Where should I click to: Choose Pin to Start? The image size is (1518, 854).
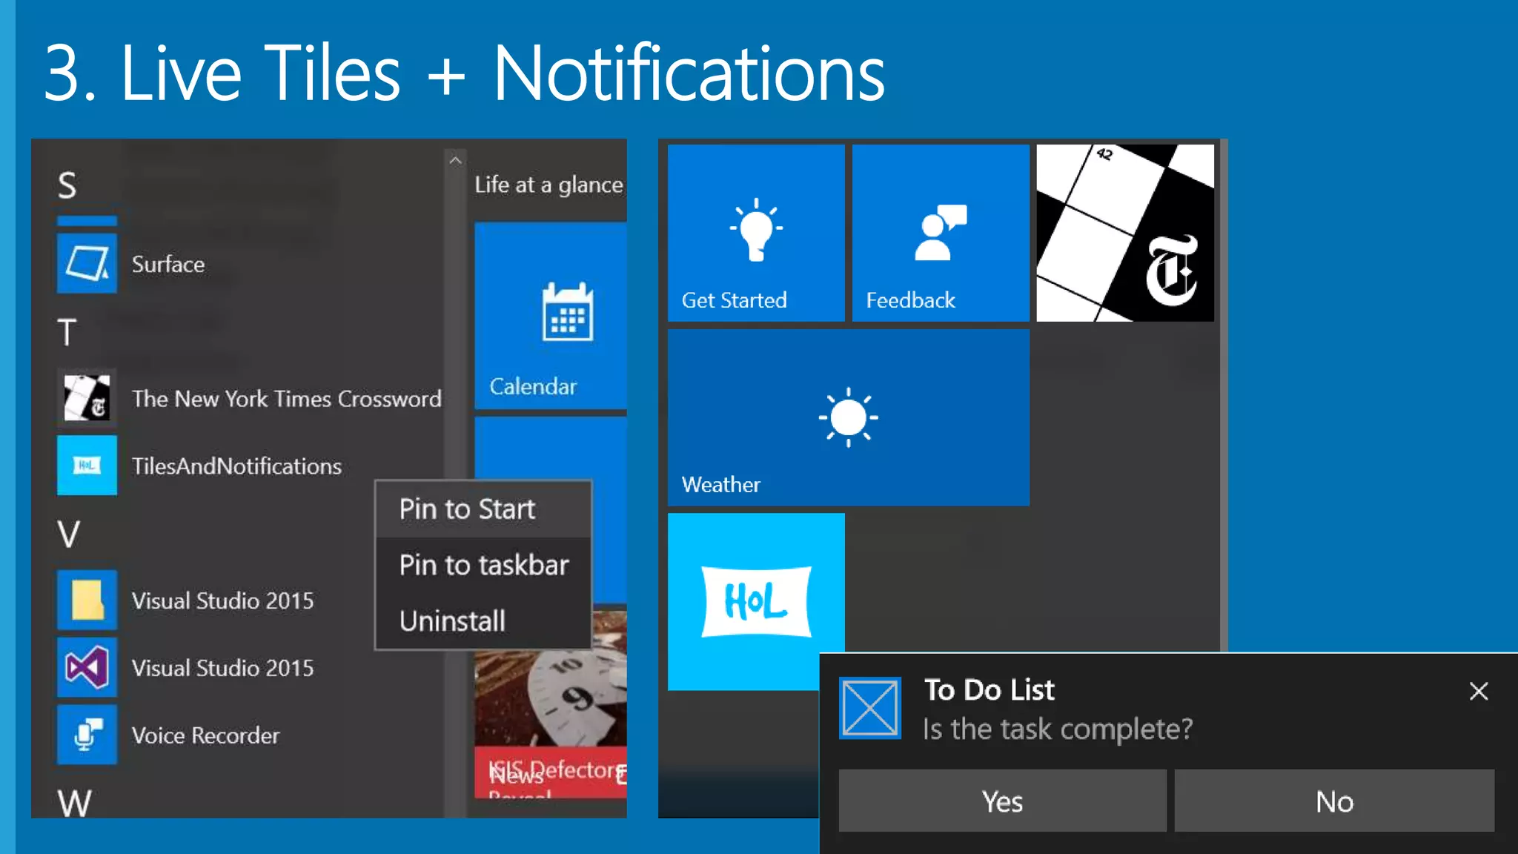click(x=483, y=509)
